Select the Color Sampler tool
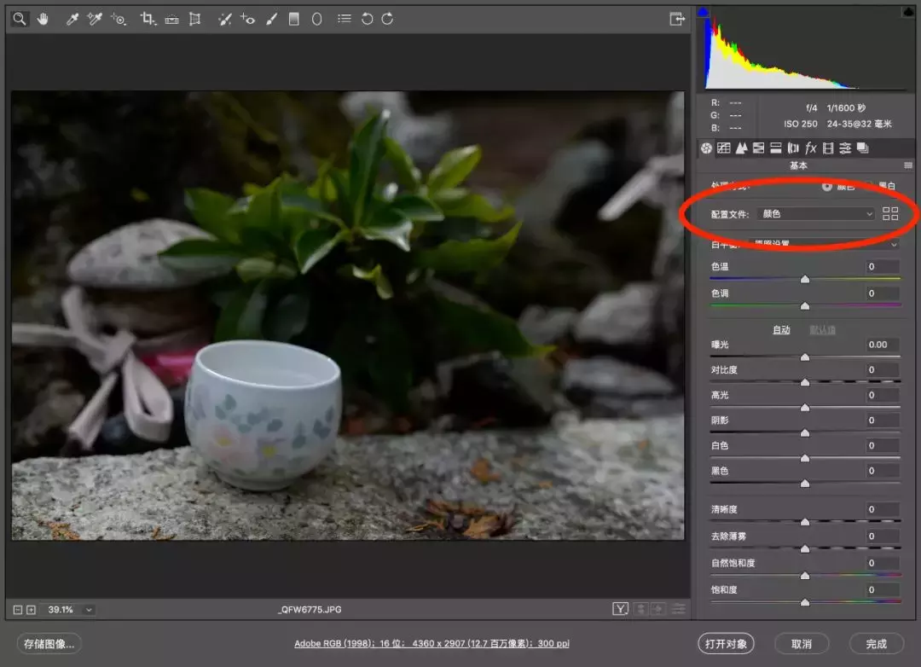The width and height of the screenshot is (921, 667). point(95,19)
